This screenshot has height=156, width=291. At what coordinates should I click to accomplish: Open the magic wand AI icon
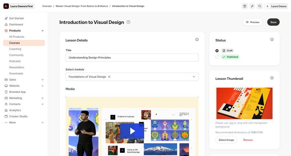(x=252, y=6)
